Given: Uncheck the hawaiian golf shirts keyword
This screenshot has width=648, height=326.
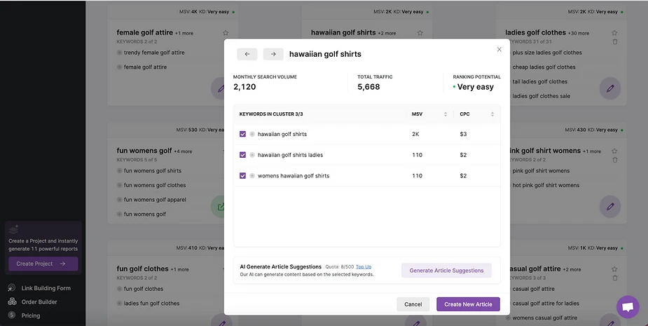Looking at the screenshot, I should tap(242, 134).
